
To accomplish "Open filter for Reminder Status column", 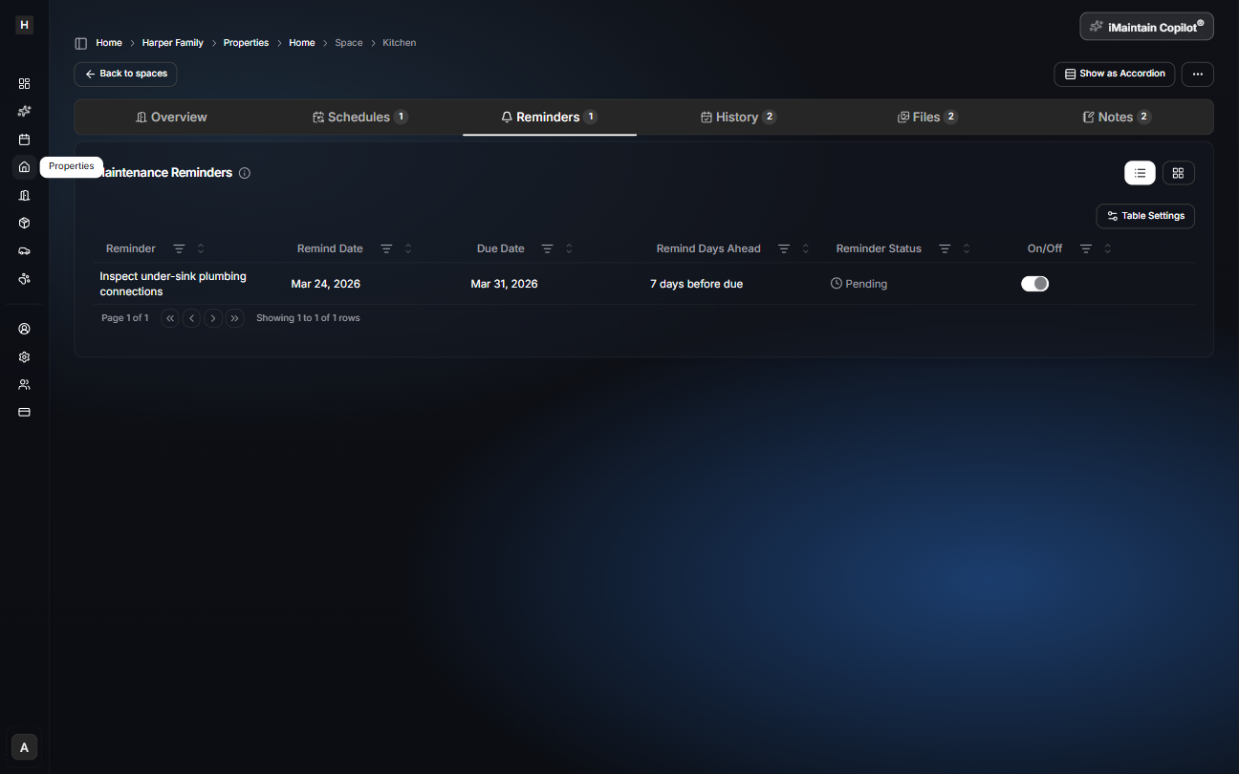I will pos(945,248).
